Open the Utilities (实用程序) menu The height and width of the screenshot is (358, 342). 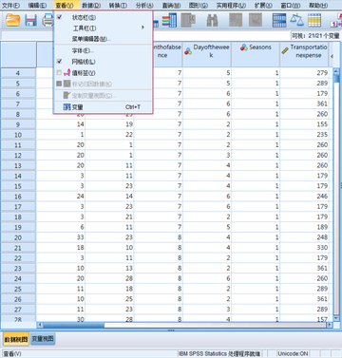click(231, 6)
